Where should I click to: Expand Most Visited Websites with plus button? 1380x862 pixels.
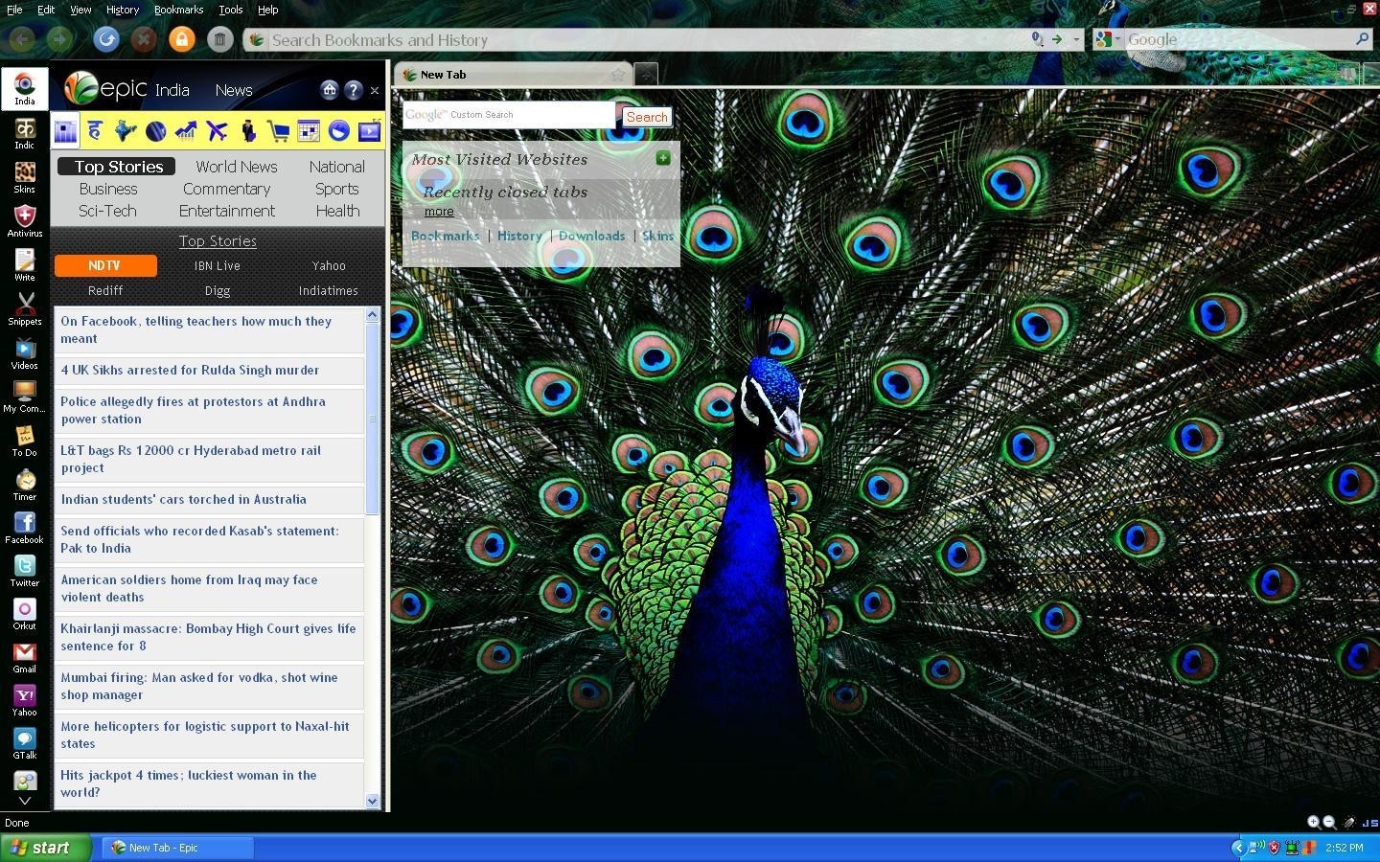[x=663, y=158]
